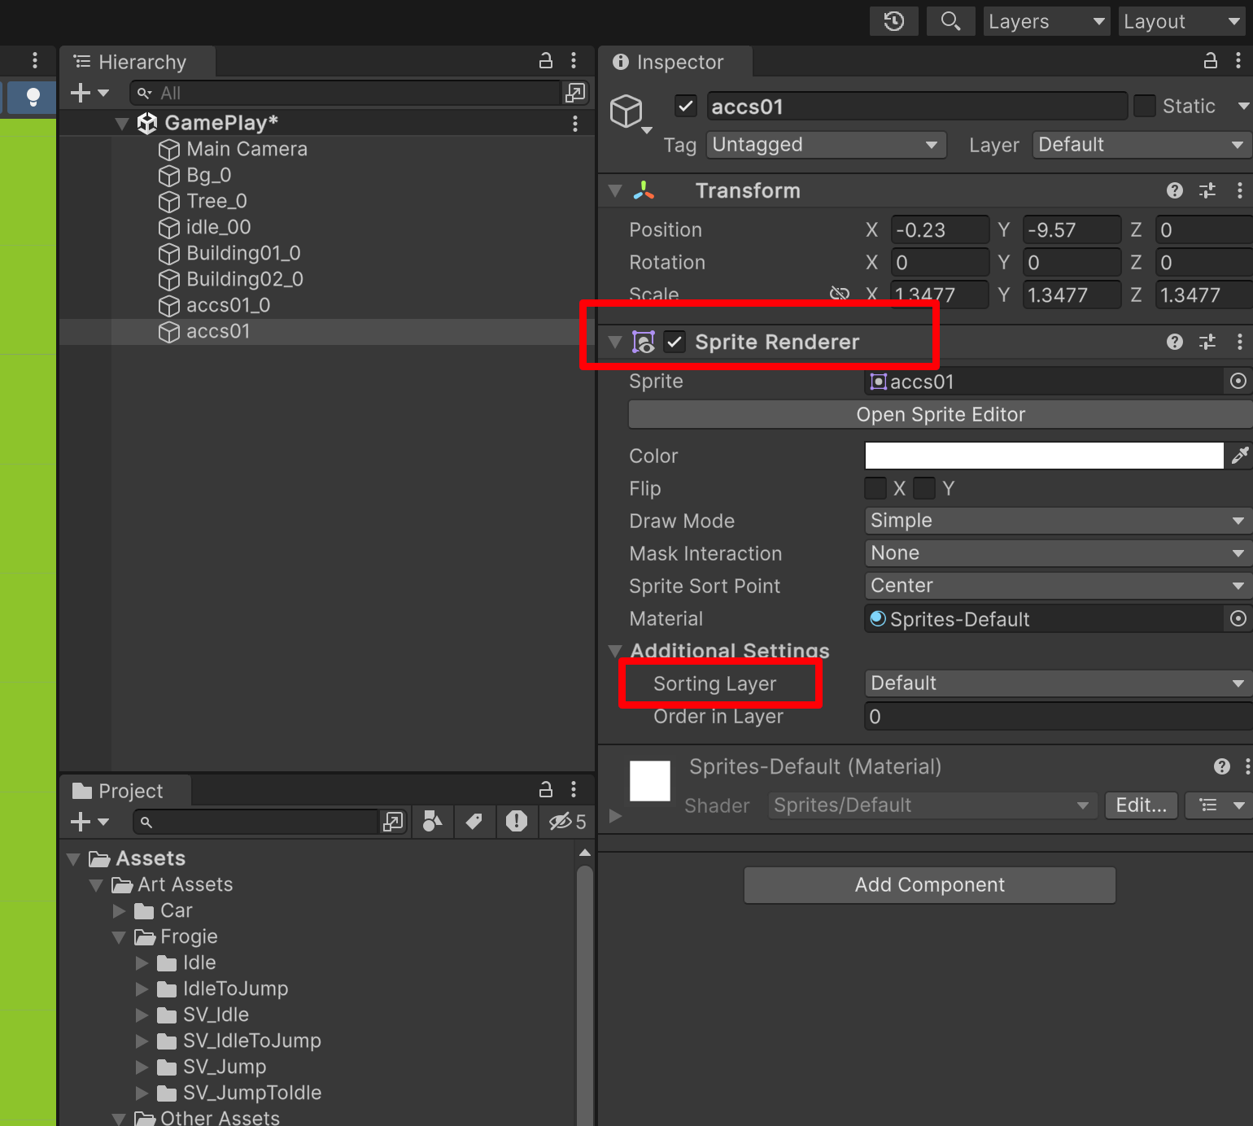Lock the Inspector panel
Viewport: 1253px width, 1126px height.
point(1211,61)
